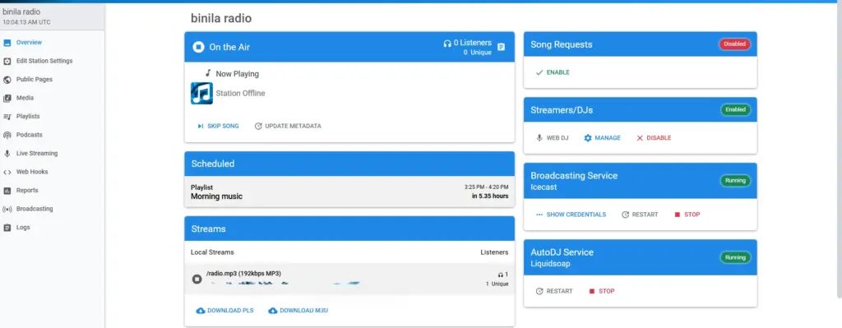Click the Download PLS cloud icon
This screenshot has width=842, height=328.
click(201, 311)
